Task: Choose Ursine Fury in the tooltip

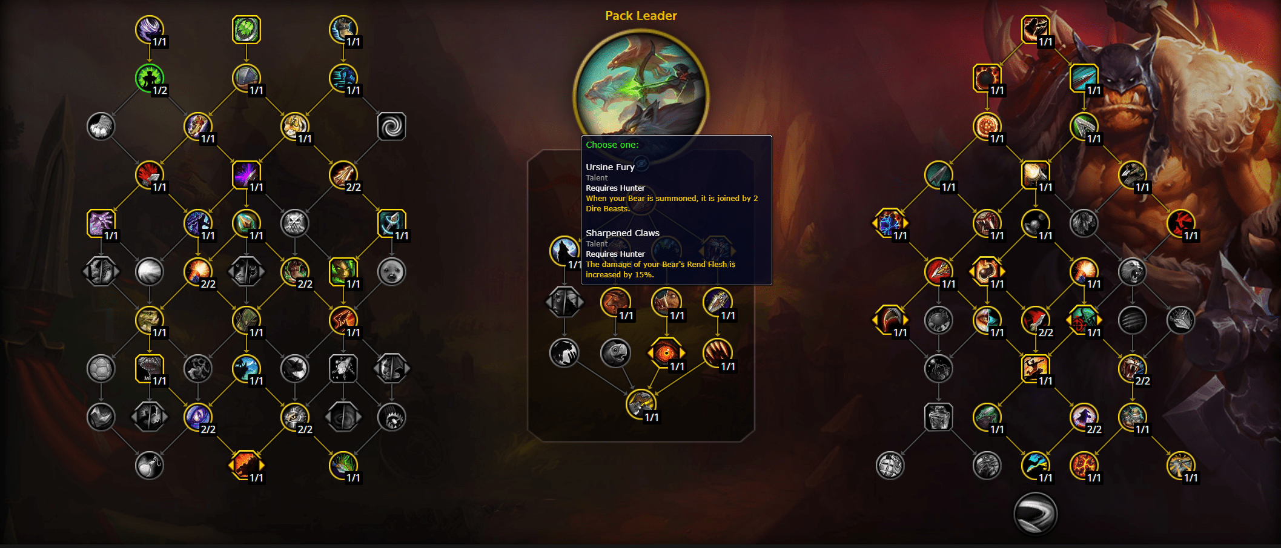Action: 610,167
